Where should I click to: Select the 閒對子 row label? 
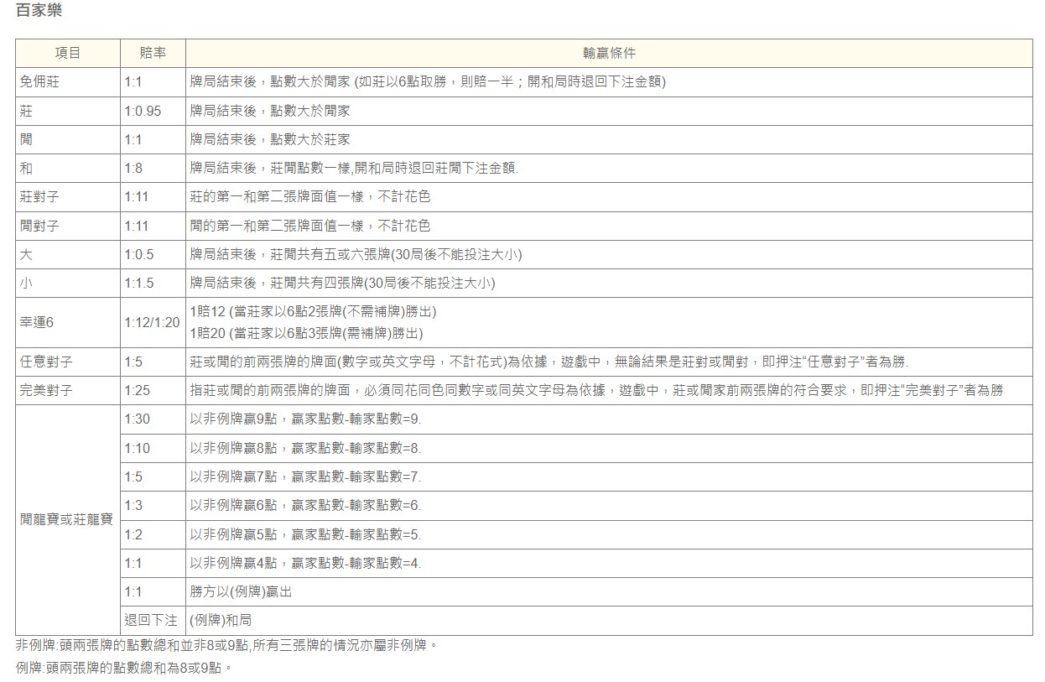[40, 226]
